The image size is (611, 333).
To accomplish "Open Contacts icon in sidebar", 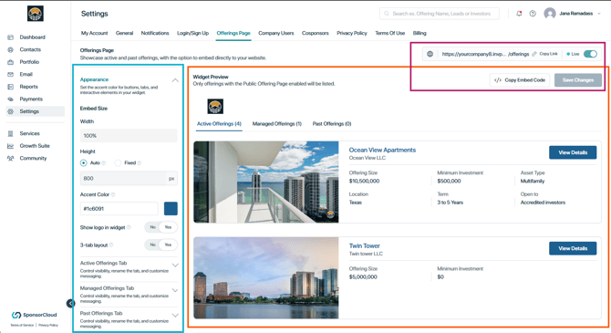I will point(11,50).
